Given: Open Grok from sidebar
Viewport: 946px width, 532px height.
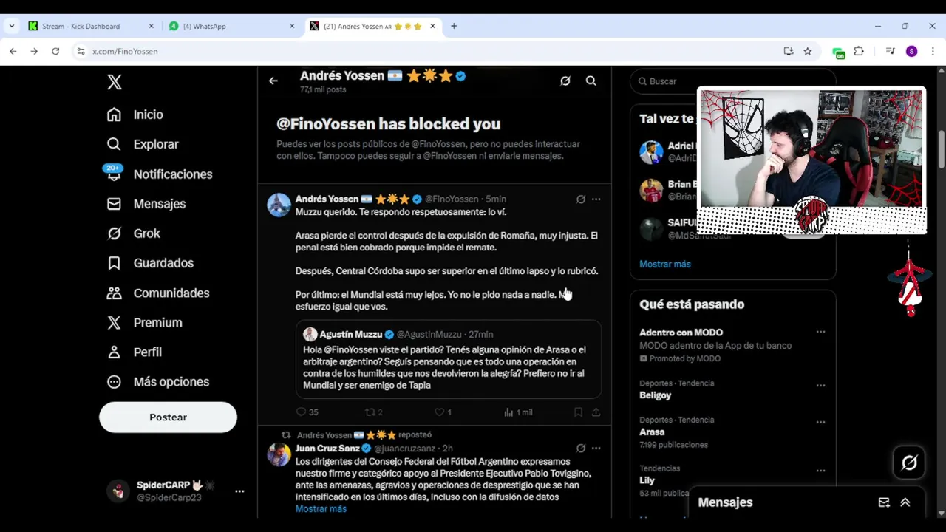Looking at the screenshot, I should coord(133,233).
